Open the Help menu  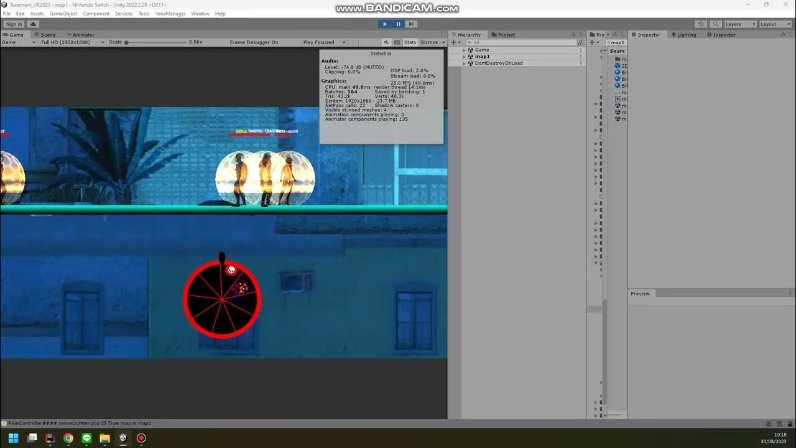[x=220, y=14]
